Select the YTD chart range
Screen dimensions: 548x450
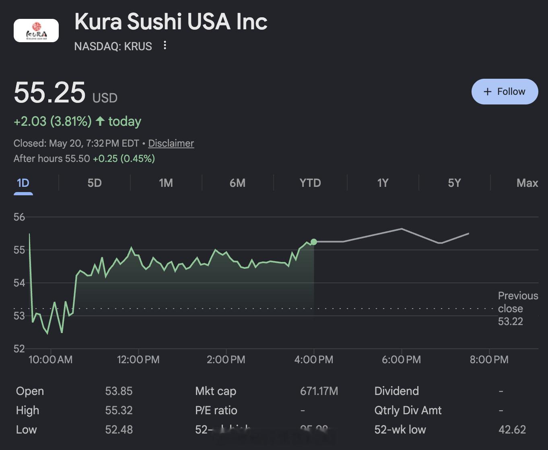tap(310, 183)
